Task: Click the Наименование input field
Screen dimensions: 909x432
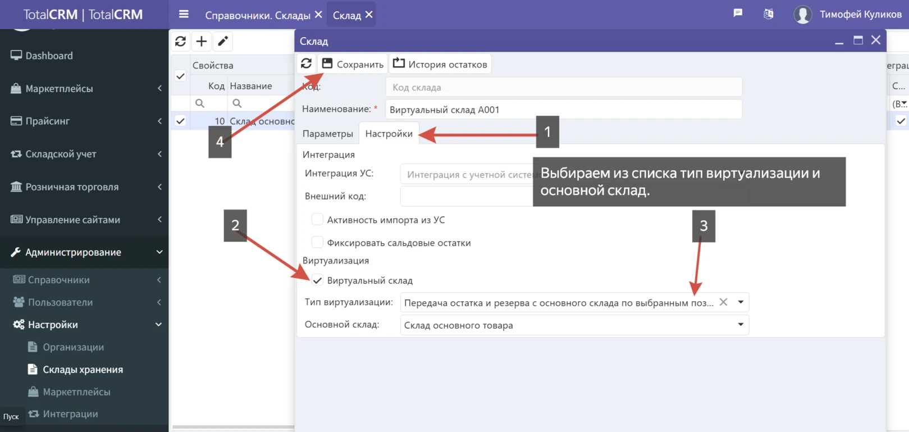Action: 563,110
